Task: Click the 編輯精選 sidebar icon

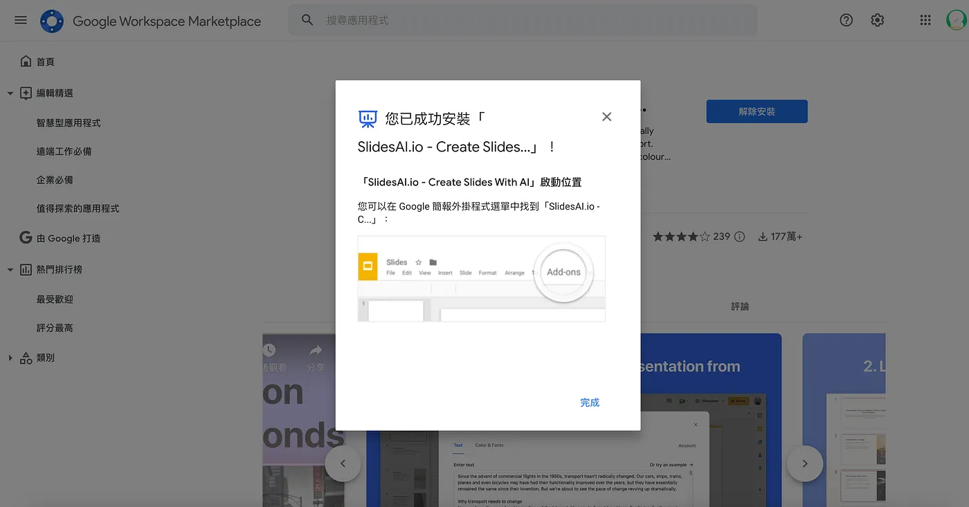Action: pyautogui.click(x=26, y=93)
